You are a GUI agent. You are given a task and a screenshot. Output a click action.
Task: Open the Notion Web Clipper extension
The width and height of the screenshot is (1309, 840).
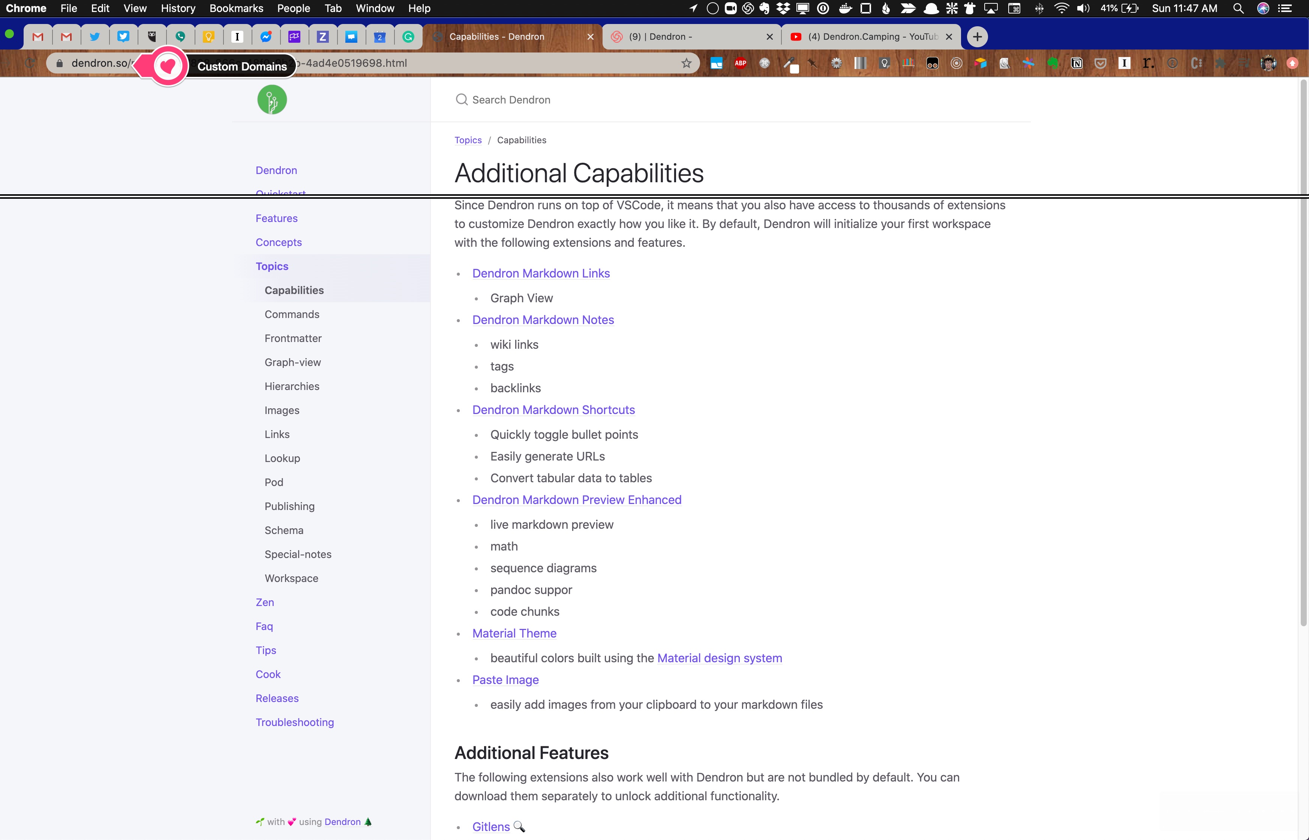[x=1077, y=63]
